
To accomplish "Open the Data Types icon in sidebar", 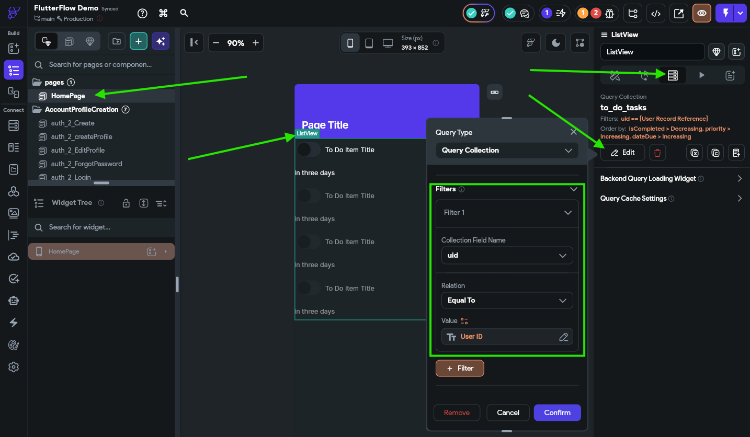I will pyautogui.click(x=14, y=147).
